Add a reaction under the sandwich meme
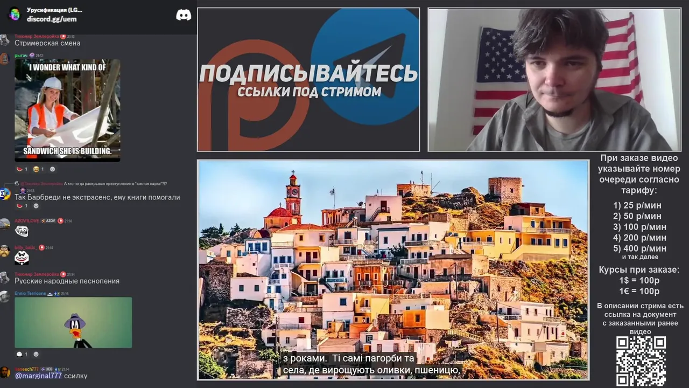The width and height of the screenshot is (689, 388). pos(52,169)
